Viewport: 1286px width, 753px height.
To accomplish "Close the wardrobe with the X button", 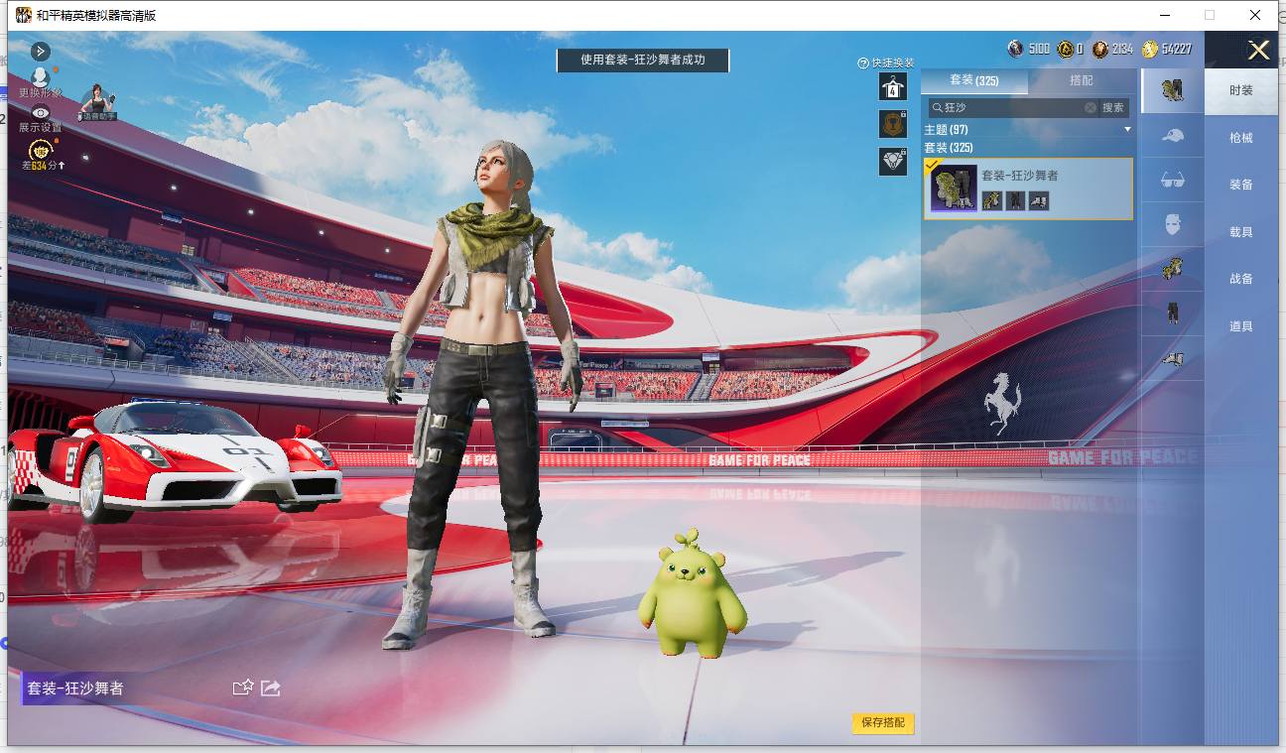I will click(x=1258, y=51).
